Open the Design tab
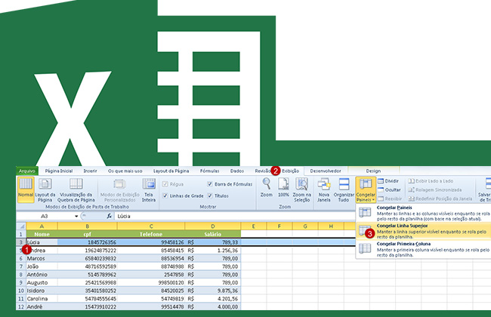491x317 pixels. (x=373, y=171)
